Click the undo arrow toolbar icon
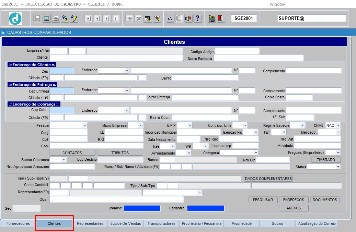Image resolution: width=356 pixels, height=232 pixels. (170, 19)
